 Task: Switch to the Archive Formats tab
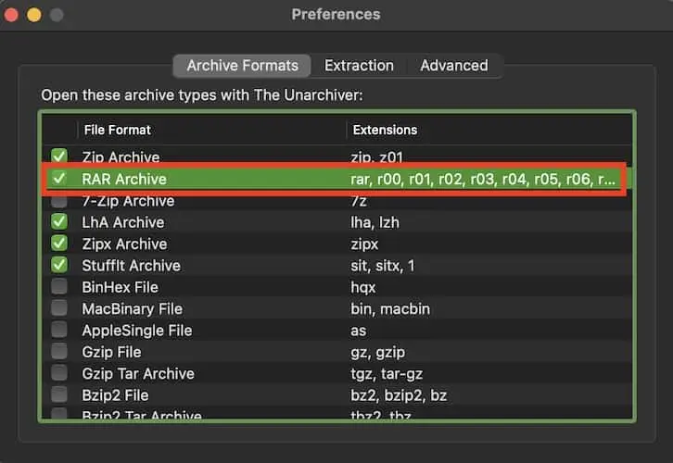click(x=242, y=66)
